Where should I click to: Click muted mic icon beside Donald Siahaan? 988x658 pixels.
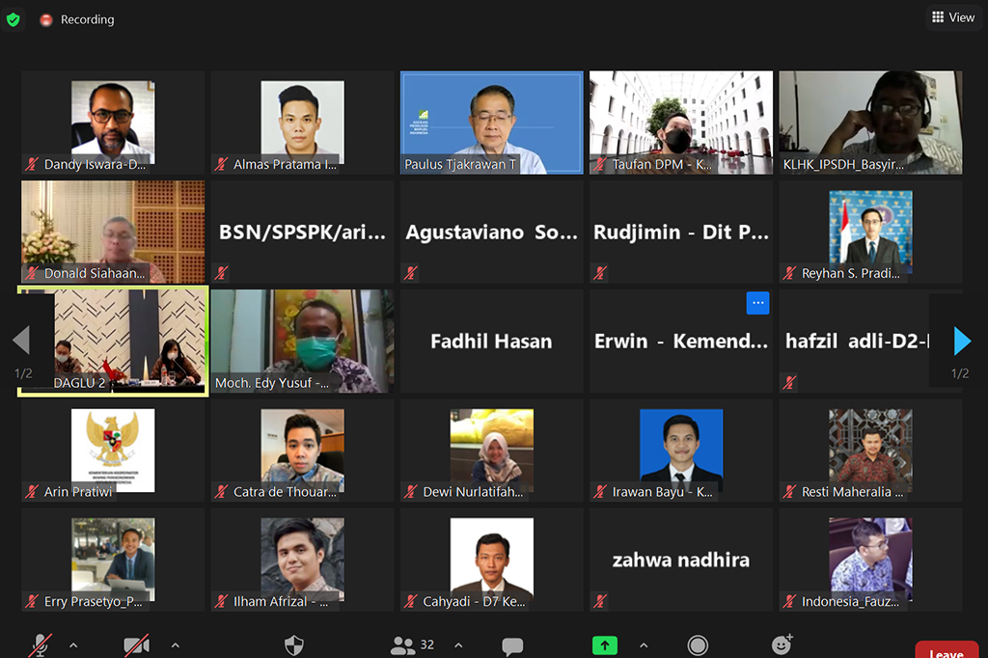pyautogui.click(x=32, y=273)
